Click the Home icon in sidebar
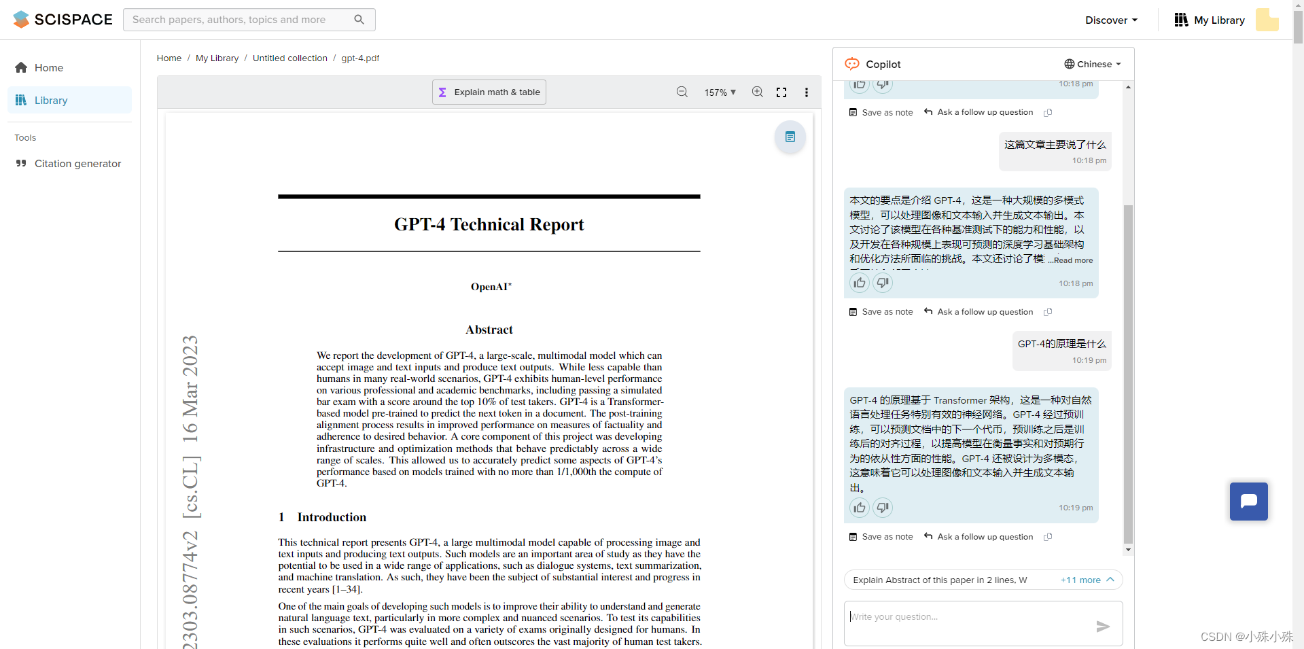This screenshot has width=1304, height=649. point(21,67)
